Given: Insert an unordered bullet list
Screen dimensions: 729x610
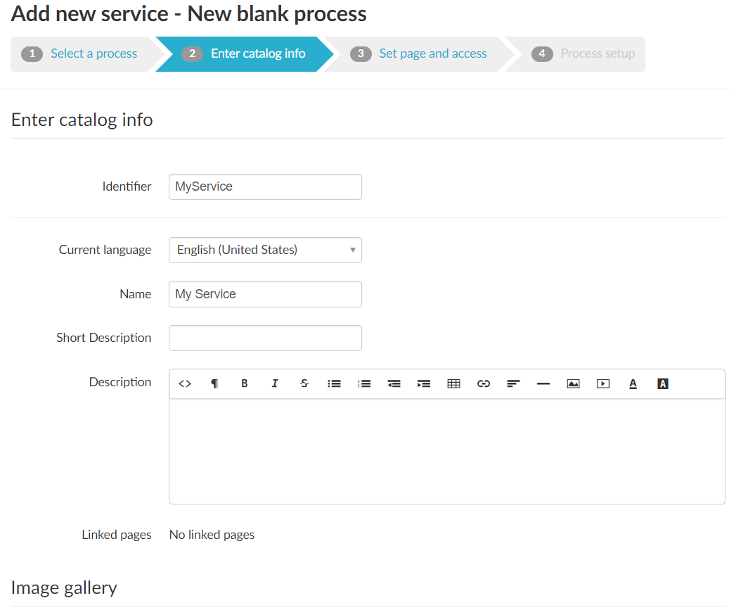Looking at the screenshot, I should coord(335,383).
